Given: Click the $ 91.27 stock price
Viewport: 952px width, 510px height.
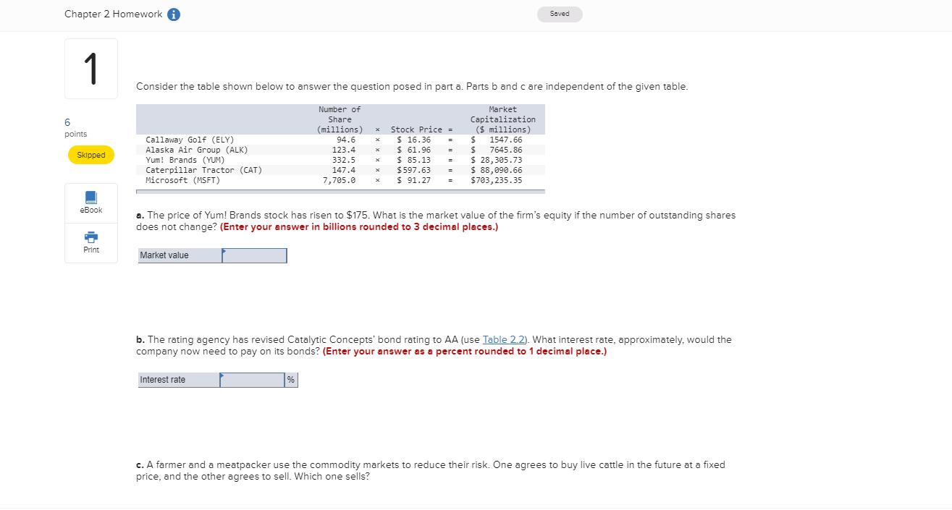Looking at the screenshot, I should coord(414,180).
